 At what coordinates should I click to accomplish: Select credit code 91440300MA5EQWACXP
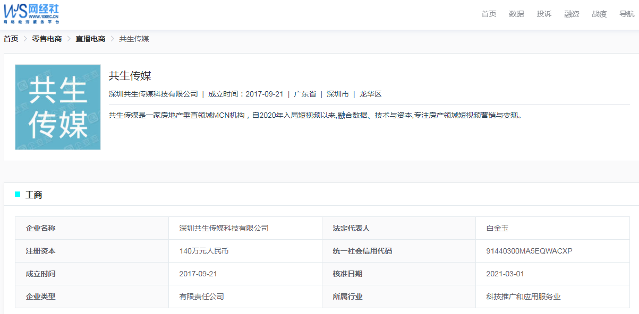coord(529,251)
